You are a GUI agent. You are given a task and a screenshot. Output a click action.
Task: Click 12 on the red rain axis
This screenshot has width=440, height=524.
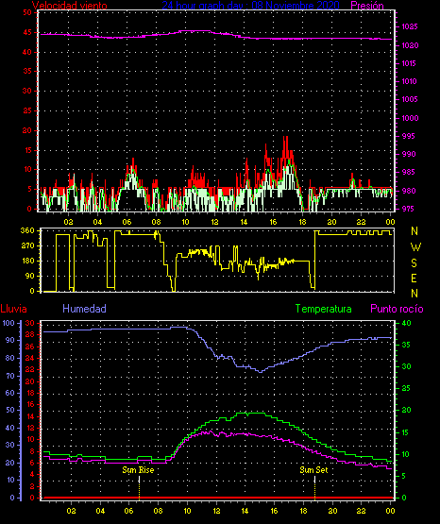click(30, 428)
